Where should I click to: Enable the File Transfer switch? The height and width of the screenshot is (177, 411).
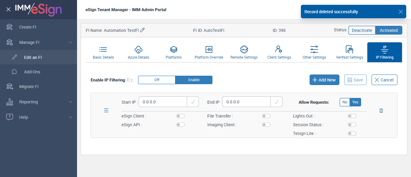point(266,116)
